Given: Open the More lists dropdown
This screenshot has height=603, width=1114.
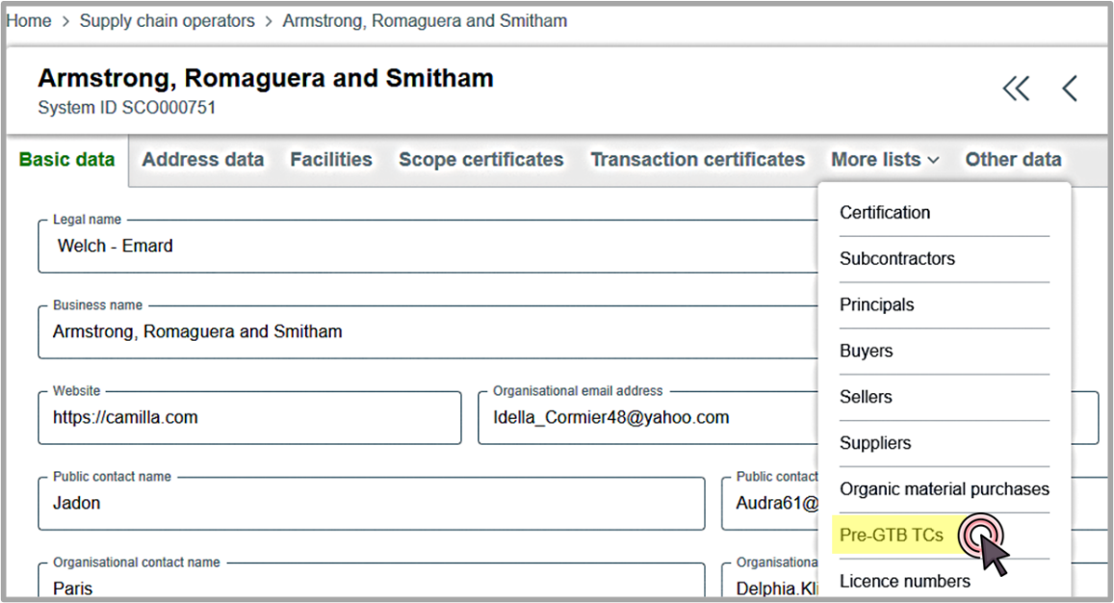Looking at the screenshot, I should coord(883,159).
